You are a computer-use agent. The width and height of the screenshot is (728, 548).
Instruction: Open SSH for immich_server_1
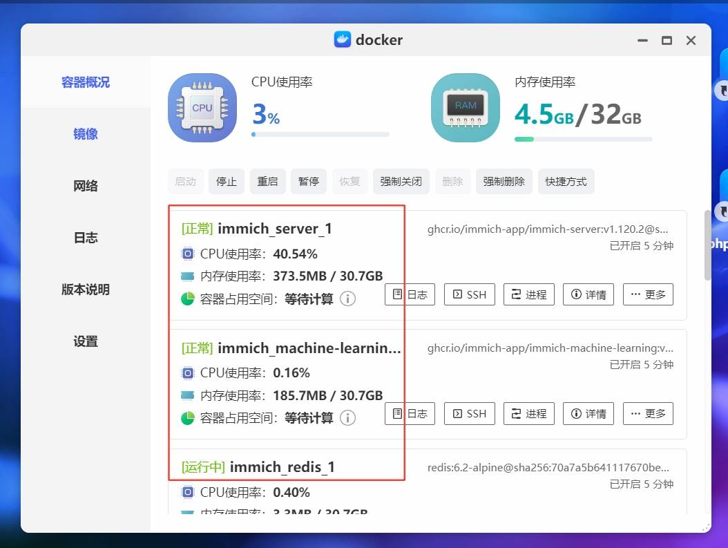[x=470, y=294]
